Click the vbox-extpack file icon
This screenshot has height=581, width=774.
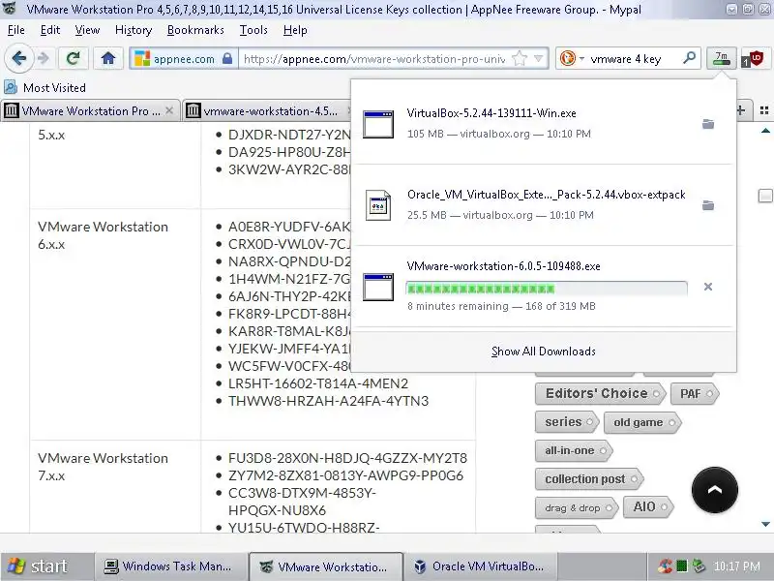[378, 205]
